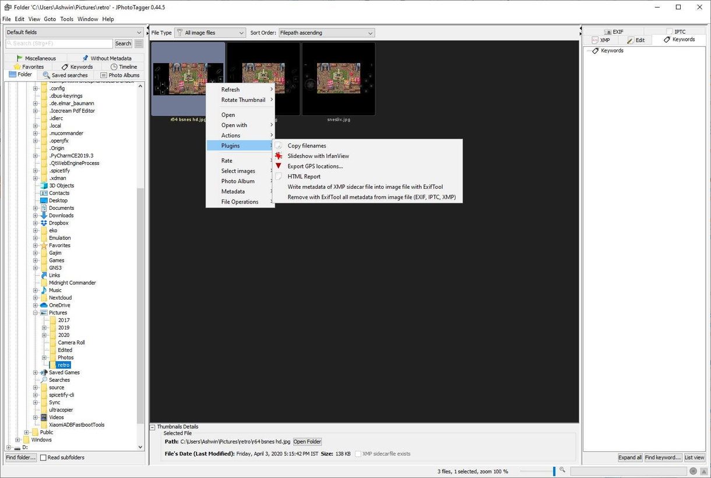Click the red Export GPS locations icon

coord(279,166)
